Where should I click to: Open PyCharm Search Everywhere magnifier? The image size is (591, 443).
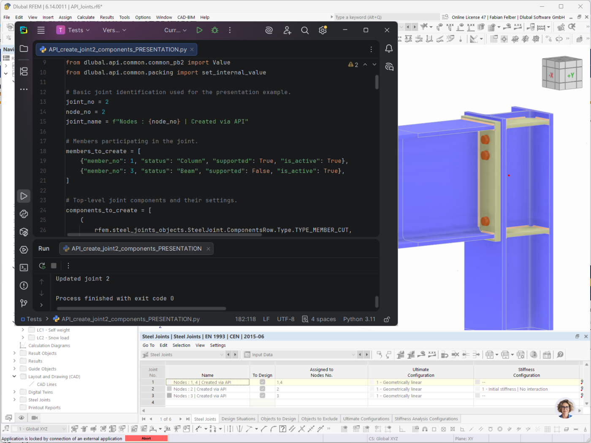[x=305, y=30]
